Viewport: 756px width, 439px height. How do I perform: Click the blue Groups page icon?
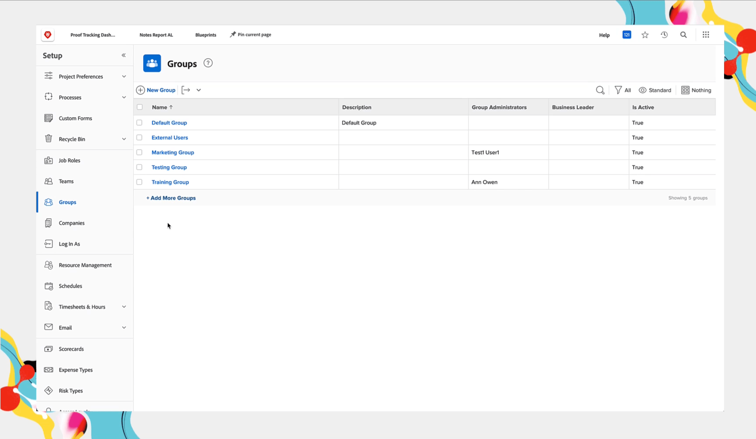(152, 63)
